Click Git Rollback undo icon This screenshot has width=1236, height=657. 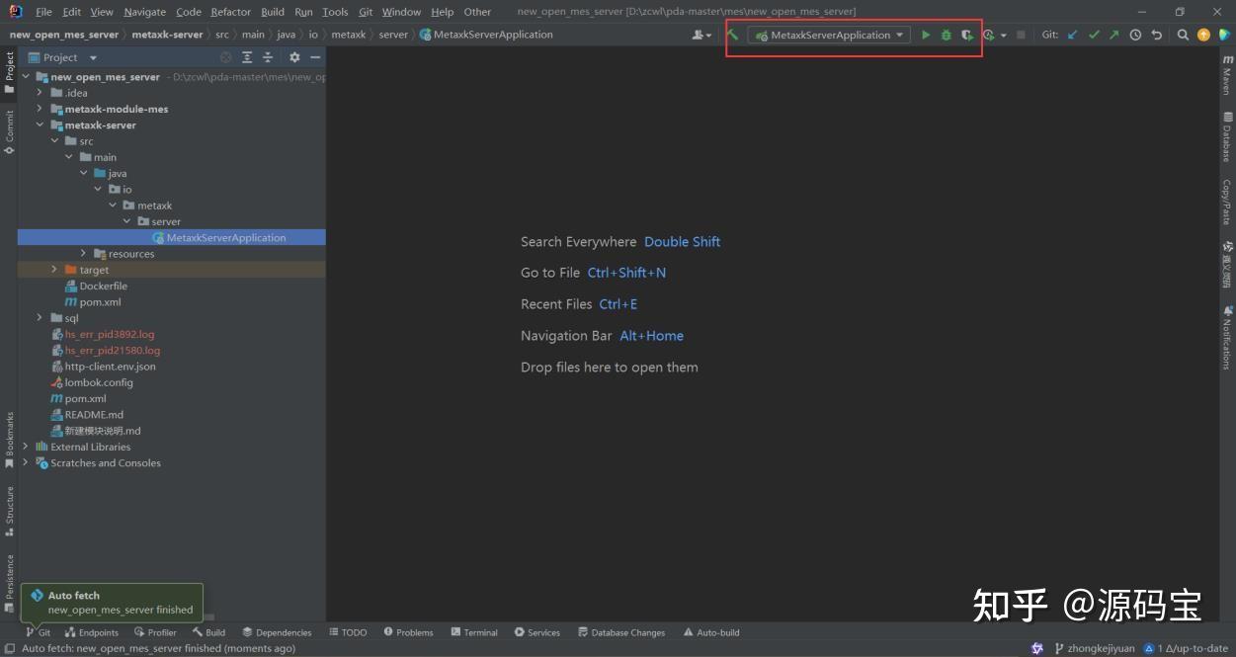(x=1157, y=35)
